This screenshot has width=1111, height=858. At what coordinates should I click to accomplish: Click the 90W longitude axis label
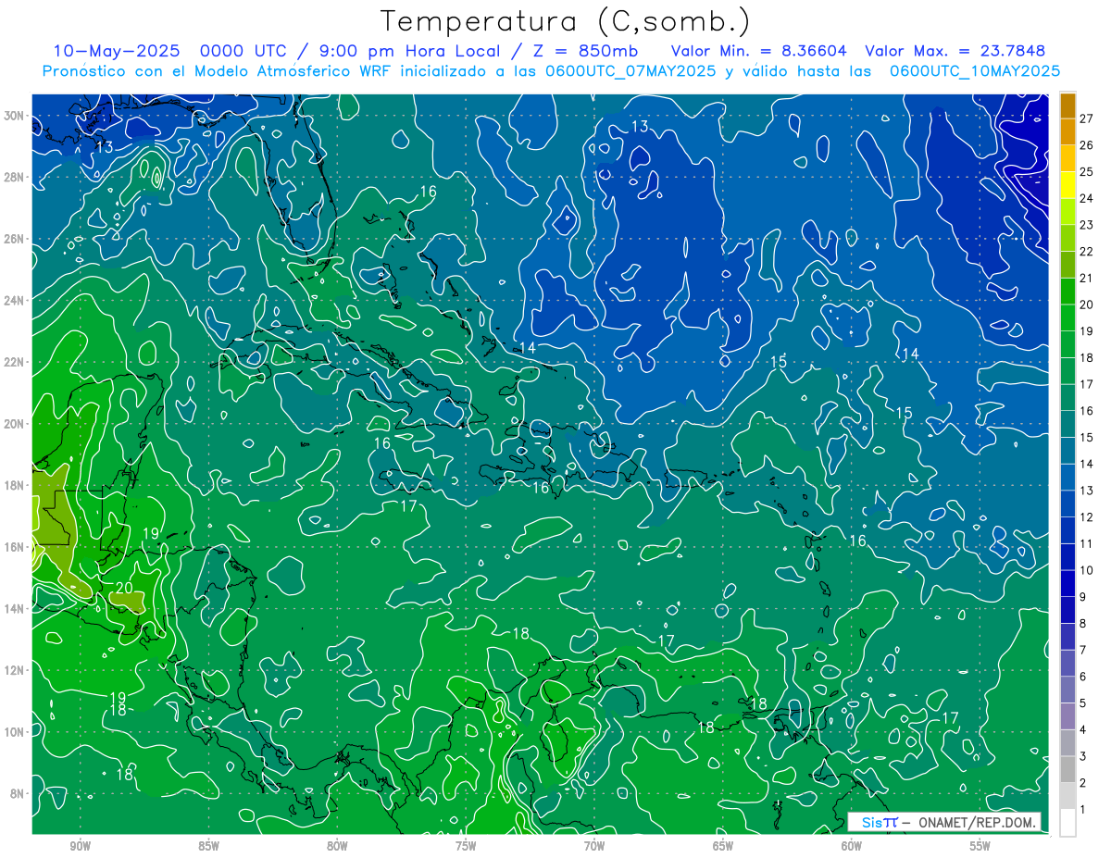coord(81,846)
